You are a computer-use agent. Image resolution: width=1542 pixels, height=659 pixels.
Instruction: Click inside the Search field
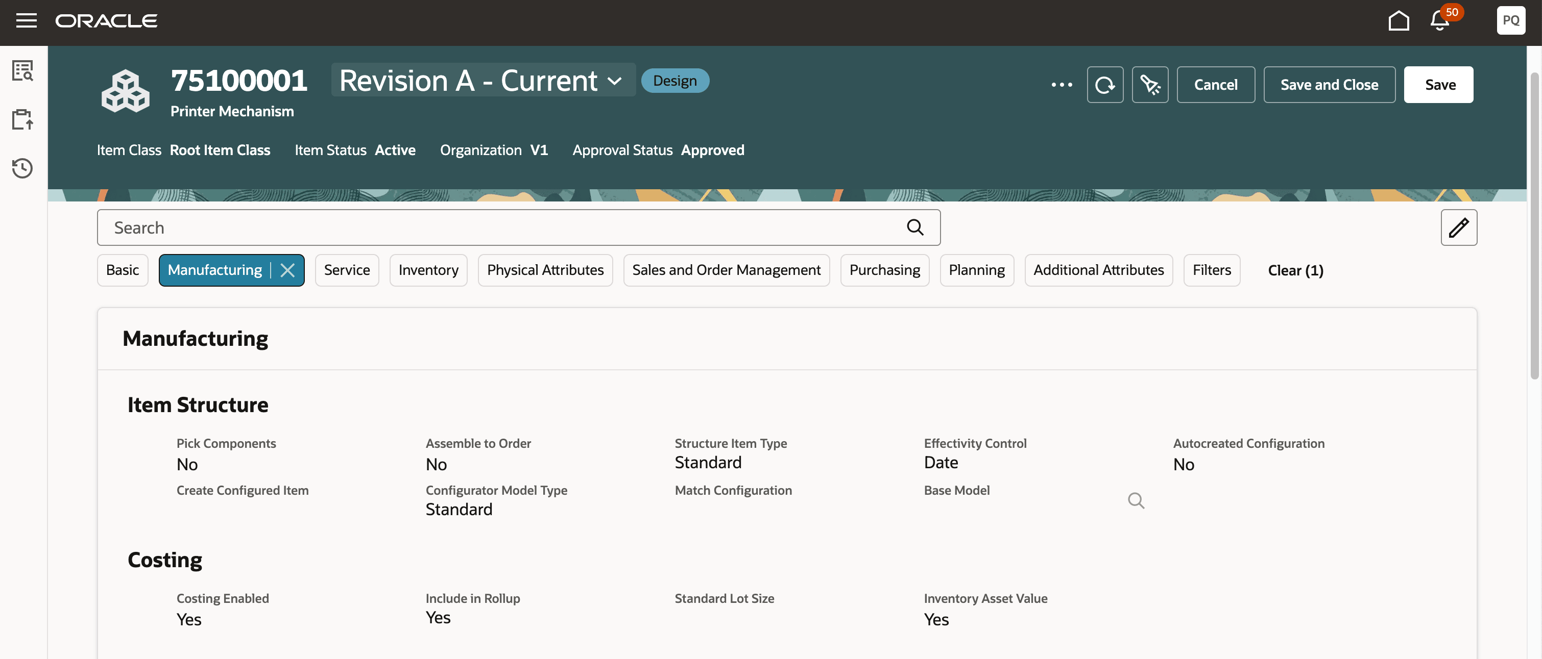[x=479, y=227]
